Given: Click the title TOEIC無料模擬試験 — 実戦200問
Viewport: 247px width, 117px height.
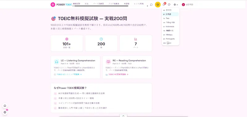Looking at the screenshot, I should pos(92,19).
